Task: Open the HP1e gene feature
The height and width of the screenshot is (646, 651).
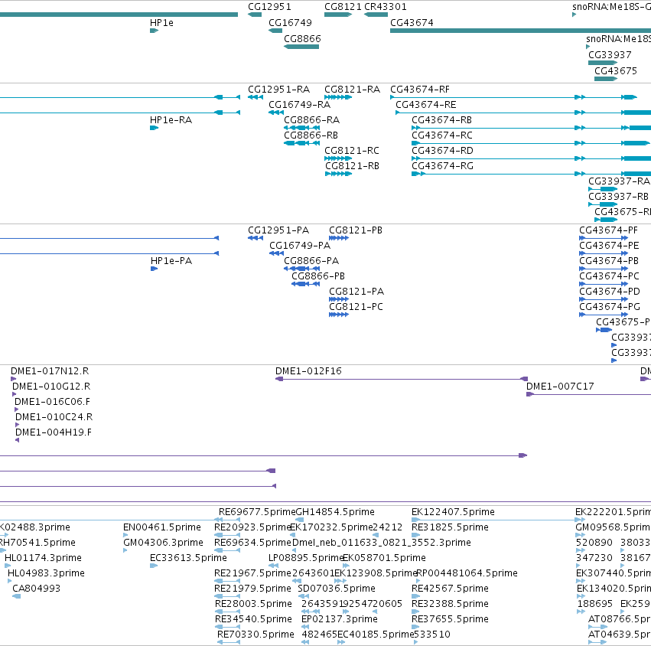Action: [x=154, y=31]
